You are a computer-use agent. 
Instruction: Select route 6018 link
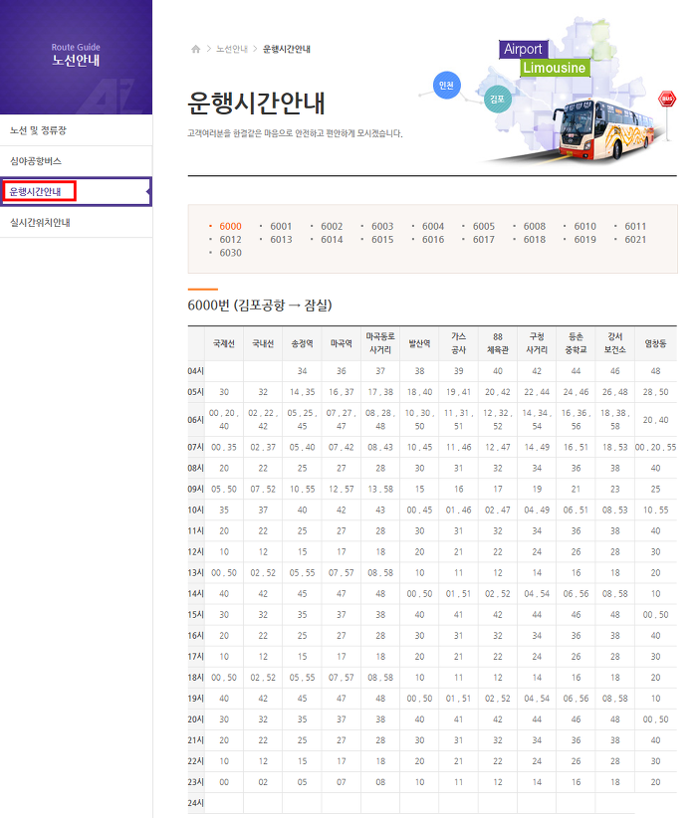(x=534, y=240)
